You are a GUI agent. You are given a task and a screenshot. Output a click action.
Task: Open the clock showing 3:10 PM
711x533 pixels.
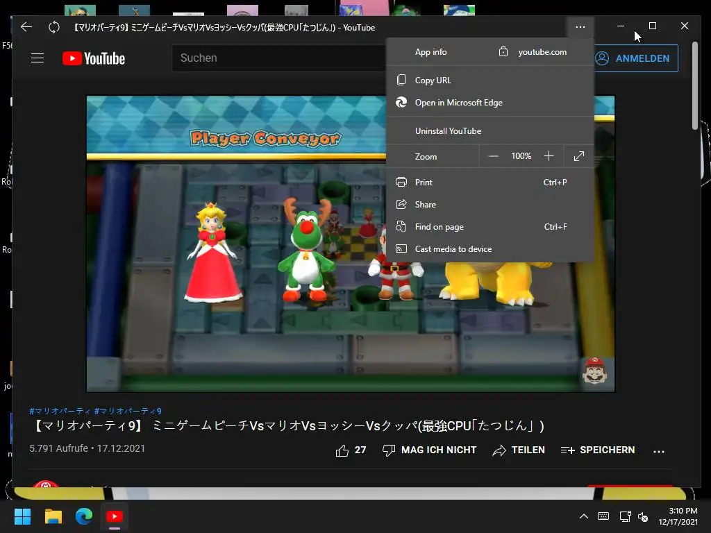click(678, 516)
